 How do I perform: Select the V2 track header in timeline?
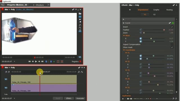[x=6, y=88]
